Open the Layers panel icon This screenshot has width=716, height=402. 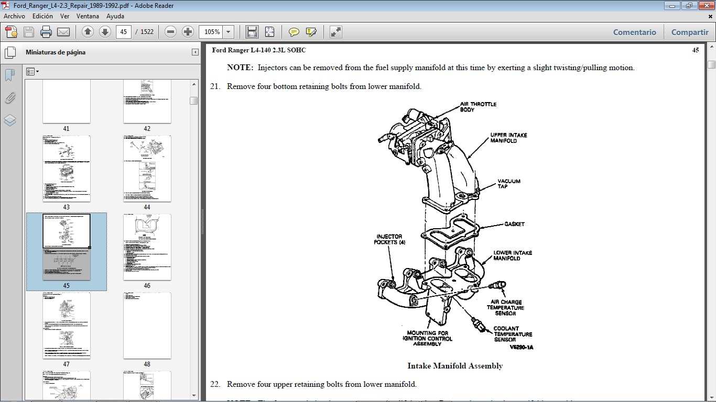[10, 120]
